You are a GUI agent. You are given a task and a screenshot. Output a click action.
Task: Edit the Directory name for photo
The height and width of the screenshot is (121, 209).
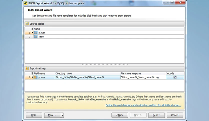pos(88,77)
